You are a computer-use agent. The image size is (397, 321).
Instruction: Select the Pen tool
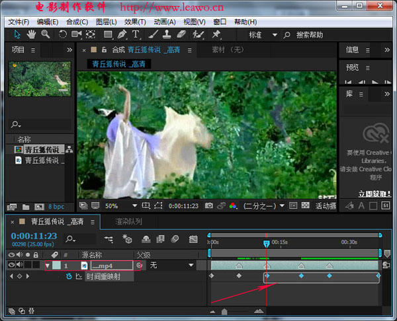coord(122,34)
